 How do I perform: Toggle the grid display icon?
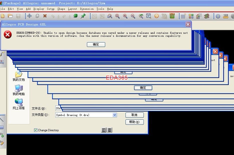coord(183,16)
